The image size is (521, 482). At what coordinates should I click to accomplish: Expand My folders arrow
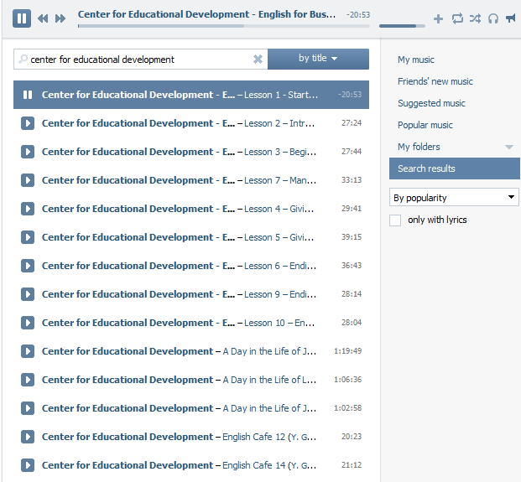pyautogui.click(x=509, y=147)
